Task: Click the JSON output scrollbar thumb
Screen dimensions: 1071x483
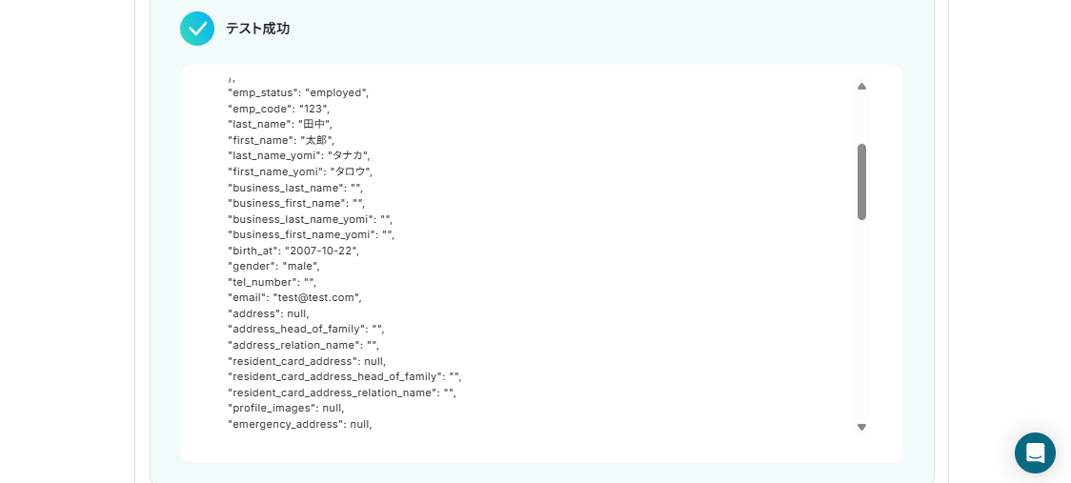Action: tap(861, 182)
